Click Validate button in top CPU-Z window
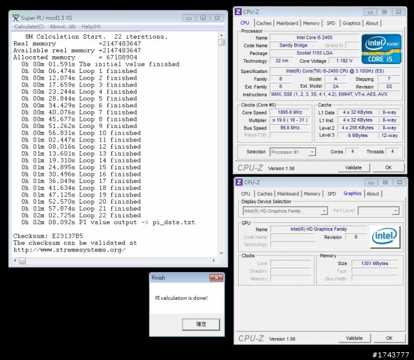414x360 pixels. coord(354,167)
